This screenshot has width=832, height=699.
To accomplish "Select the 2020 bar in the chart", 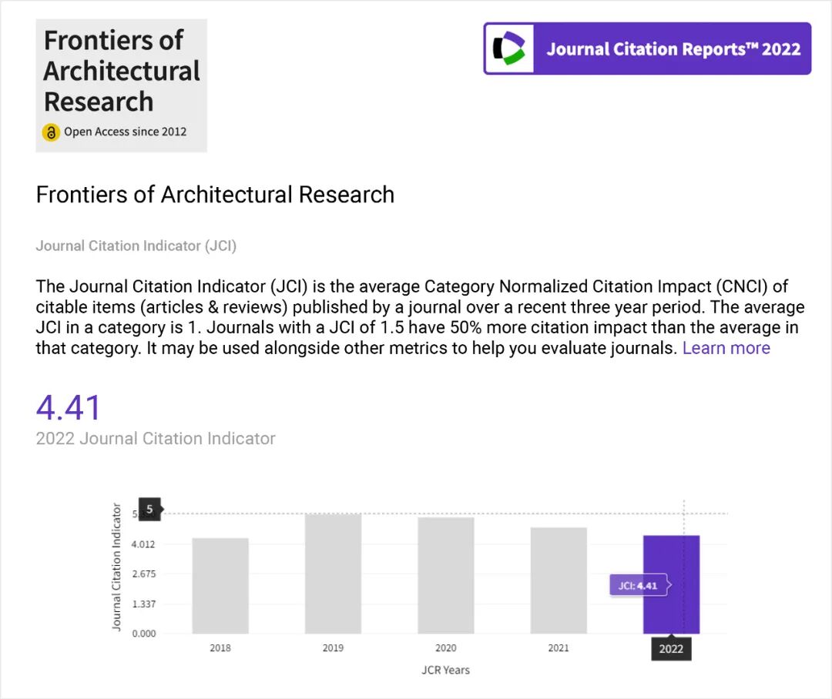I will click(446, 575).
